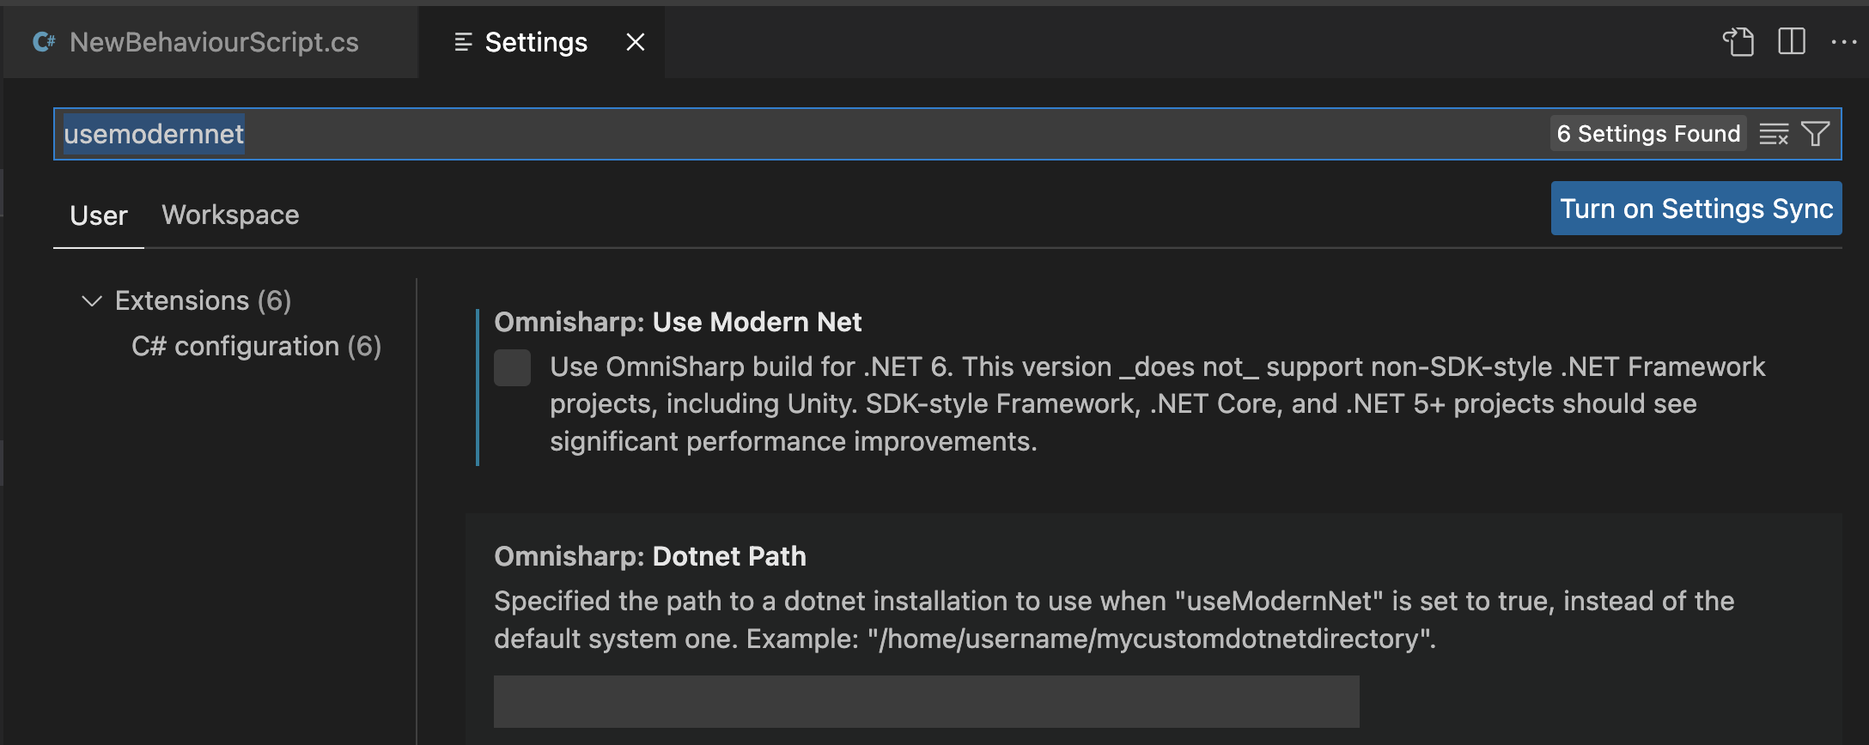Switch to Workspace settings tab
This screenshot has width=1869, height=745.
click(230, 215)
